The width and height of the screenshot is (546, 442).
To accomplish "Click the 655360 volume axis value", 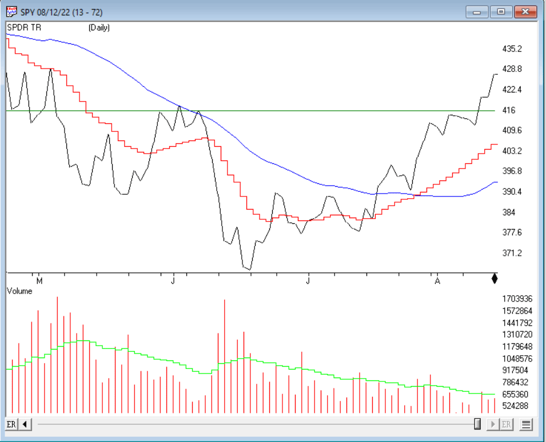I will [x=515, y=395].
